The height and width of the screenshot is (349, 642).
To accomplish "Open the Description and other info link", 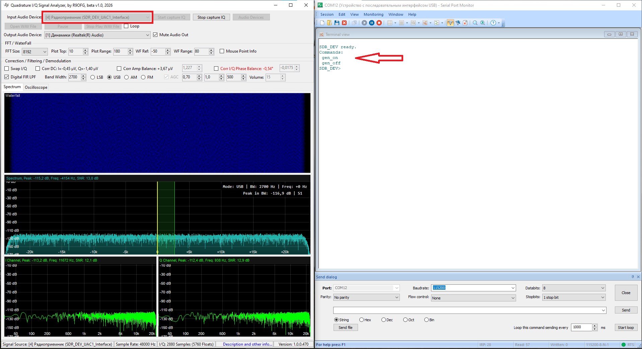I will (x=247, y=344).
